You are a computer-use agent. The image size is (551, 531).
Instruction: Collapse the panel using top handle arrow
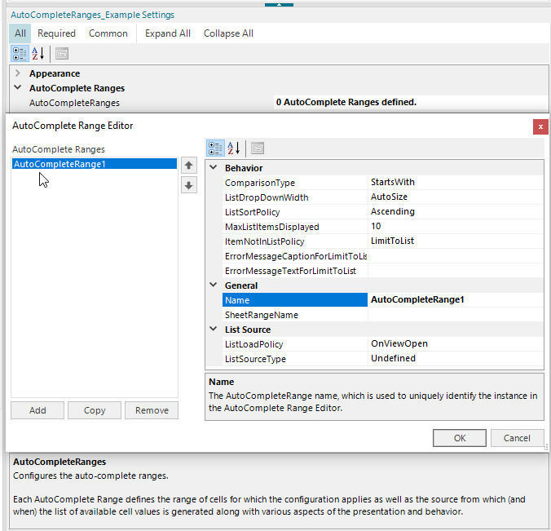tap(279, 4)
